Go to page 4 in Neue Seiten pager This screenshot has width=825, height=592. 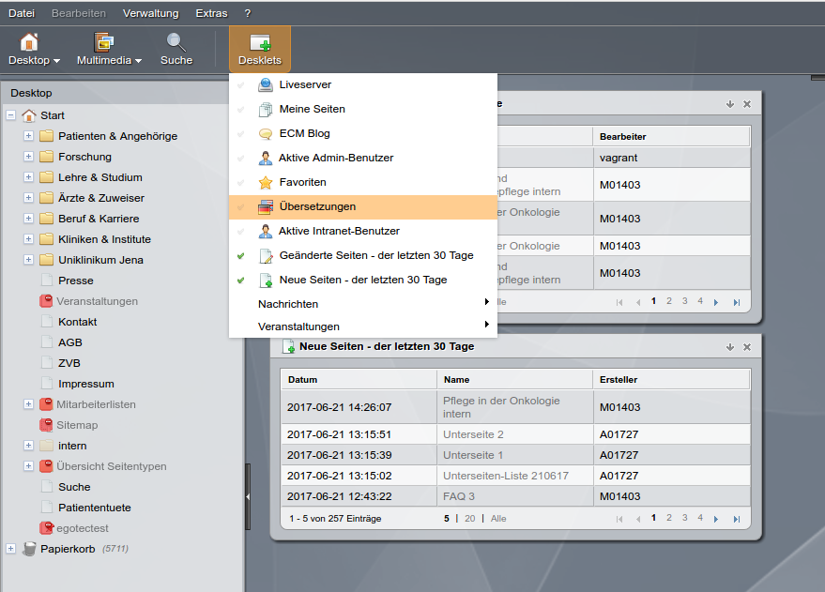[x=700, y=518]
